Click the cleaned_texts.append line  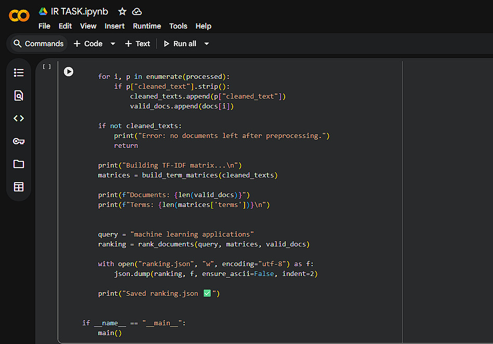[x=208, y=97]
